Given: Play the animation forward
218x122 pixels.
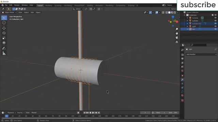Looking at the screenshot, I should tap(93, 113).
